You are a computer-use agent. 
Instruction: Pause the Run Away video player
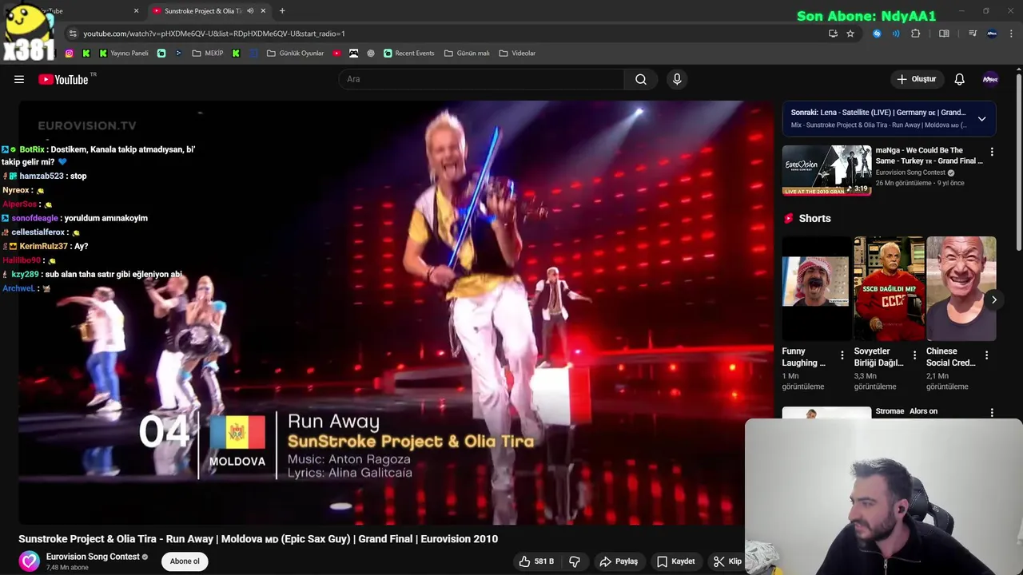396,313
